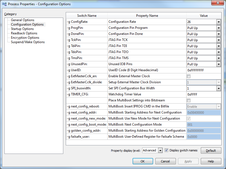Open Property display level dropdown
The image size is (226, 169).
pyautogui.click(x=160, y=151)
